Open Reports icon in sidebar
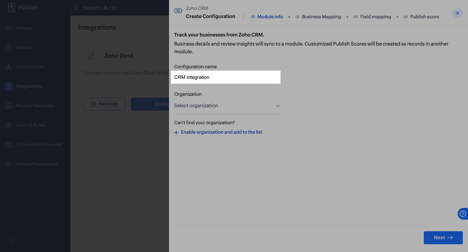 click(x=8, y=47)
